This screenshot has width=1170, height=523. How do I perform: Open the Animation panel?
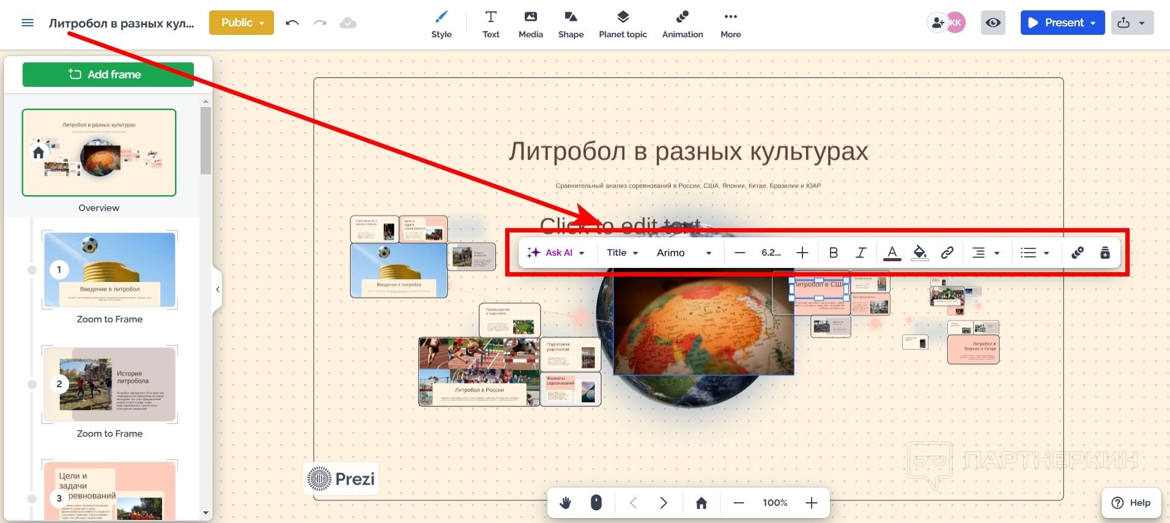682,24
